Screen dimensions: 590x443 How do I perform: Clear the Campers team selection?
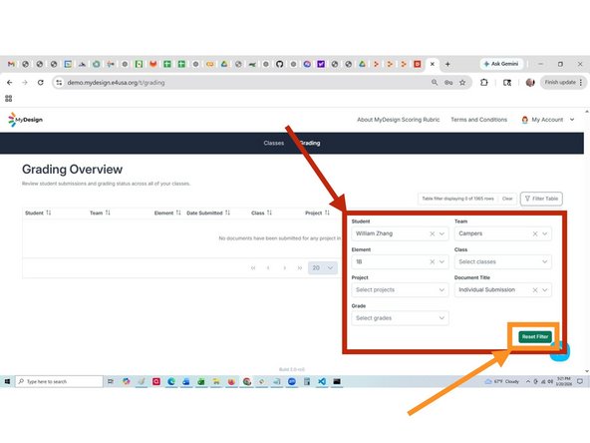click(534, 233)
